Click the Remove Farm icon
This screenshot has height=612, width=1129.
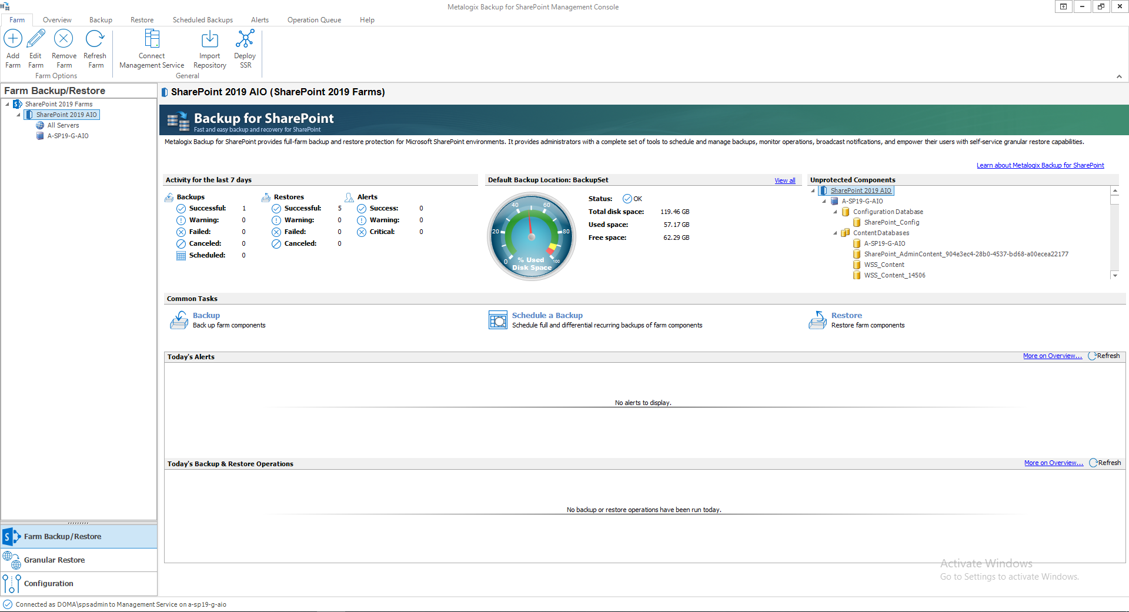point(64,39)
